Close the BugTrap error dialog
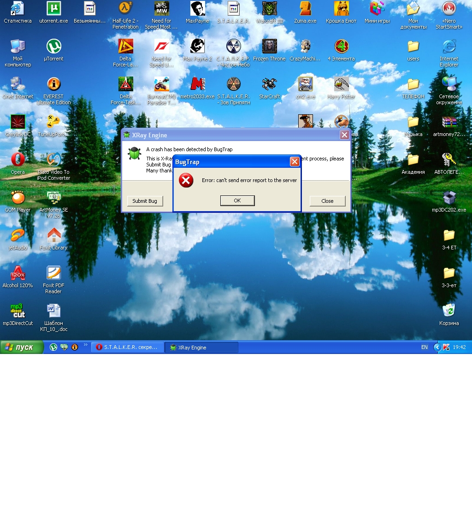472x531 pixels. (x=295, y=161)
